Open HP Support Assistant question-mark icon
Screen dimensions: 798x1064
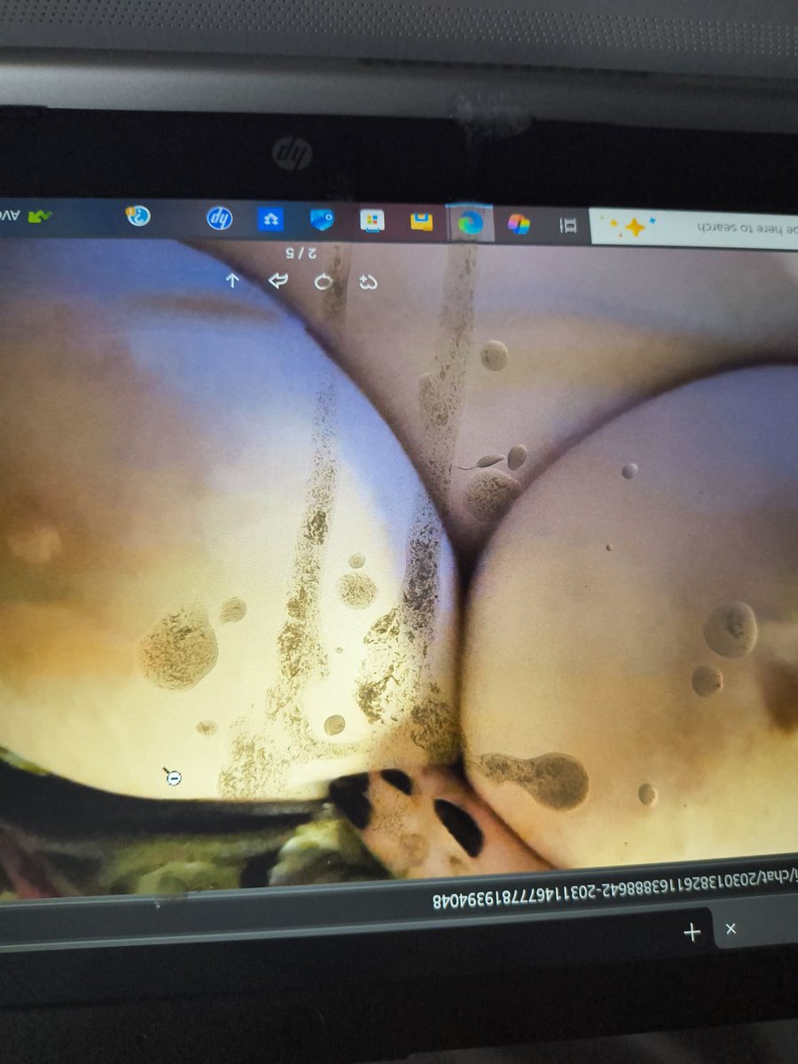pos(137,215)
